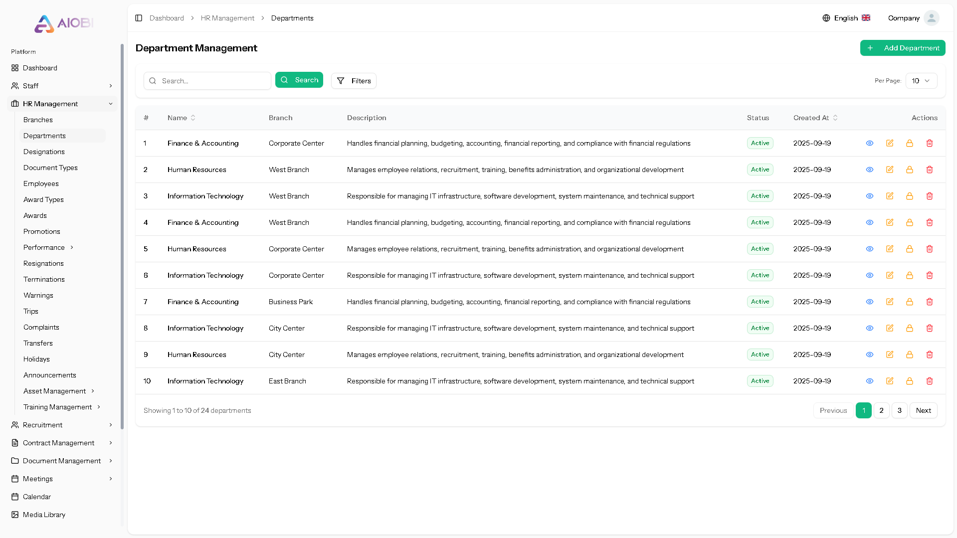Open the Dashboard breadcrumb link

[x=167, y=18]
